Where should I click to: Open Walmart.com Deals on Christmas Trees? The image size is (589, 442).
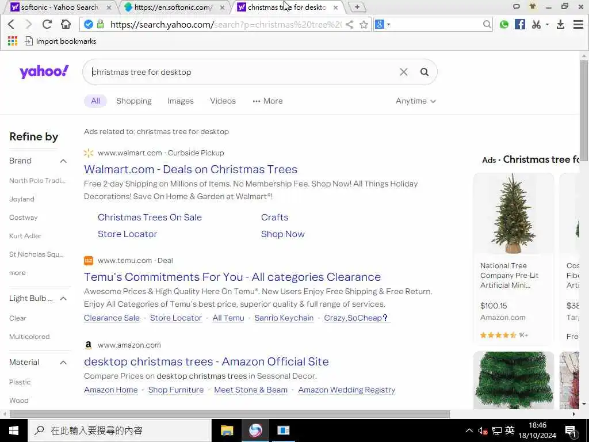pos(190,169)
